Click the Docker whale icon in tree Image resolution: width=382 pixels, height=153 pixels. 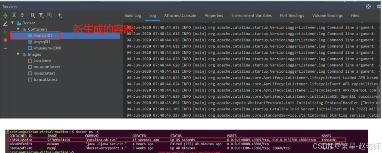click(19, 23)
